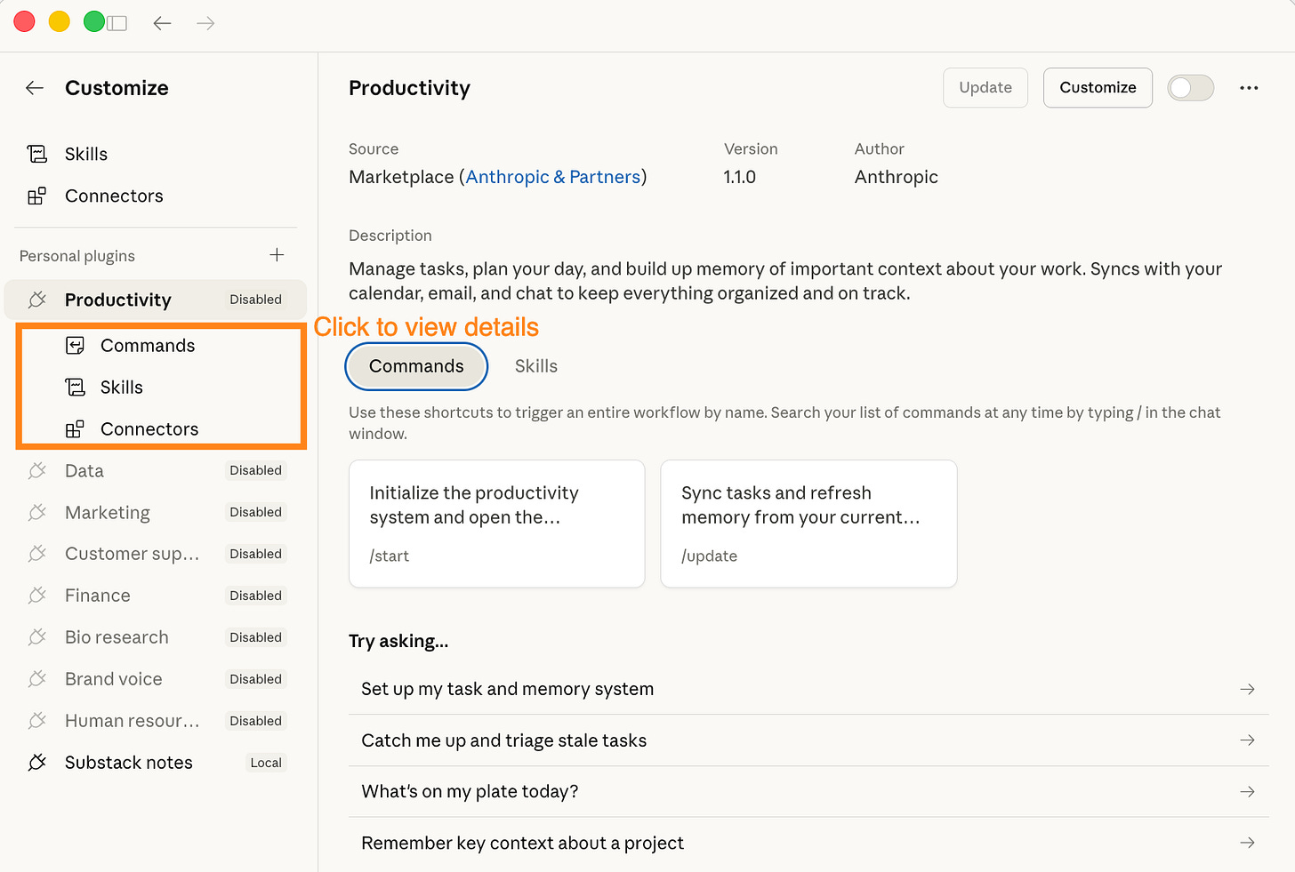Click the Marketing plugin plug icon

point(37,513)
